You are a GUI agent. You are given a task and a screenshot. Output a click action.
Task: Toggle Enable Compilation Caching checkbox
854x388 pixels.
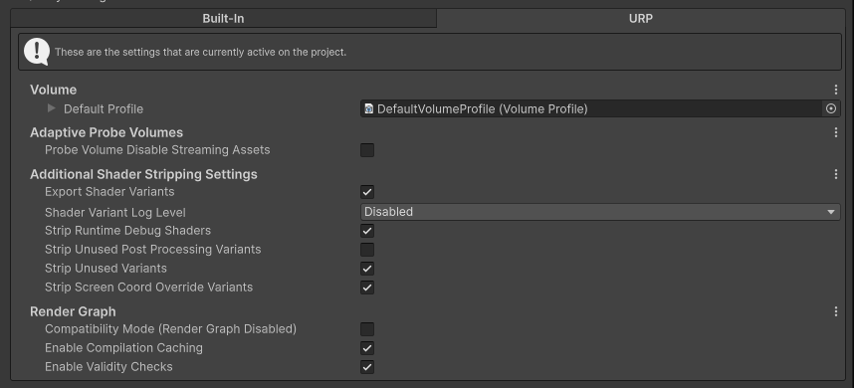[x=367, y=348]
